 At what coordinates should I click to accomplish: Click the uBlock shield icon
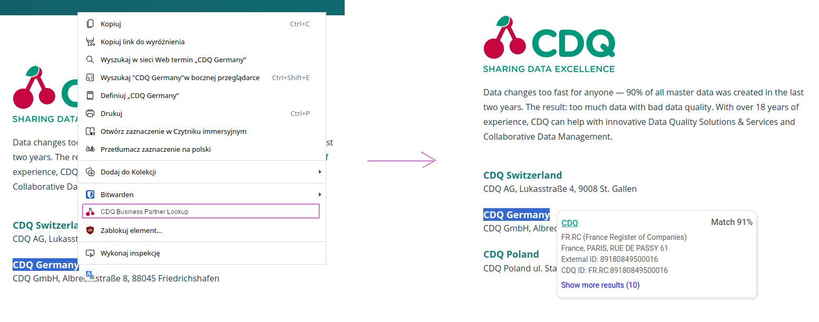(90, 230)
